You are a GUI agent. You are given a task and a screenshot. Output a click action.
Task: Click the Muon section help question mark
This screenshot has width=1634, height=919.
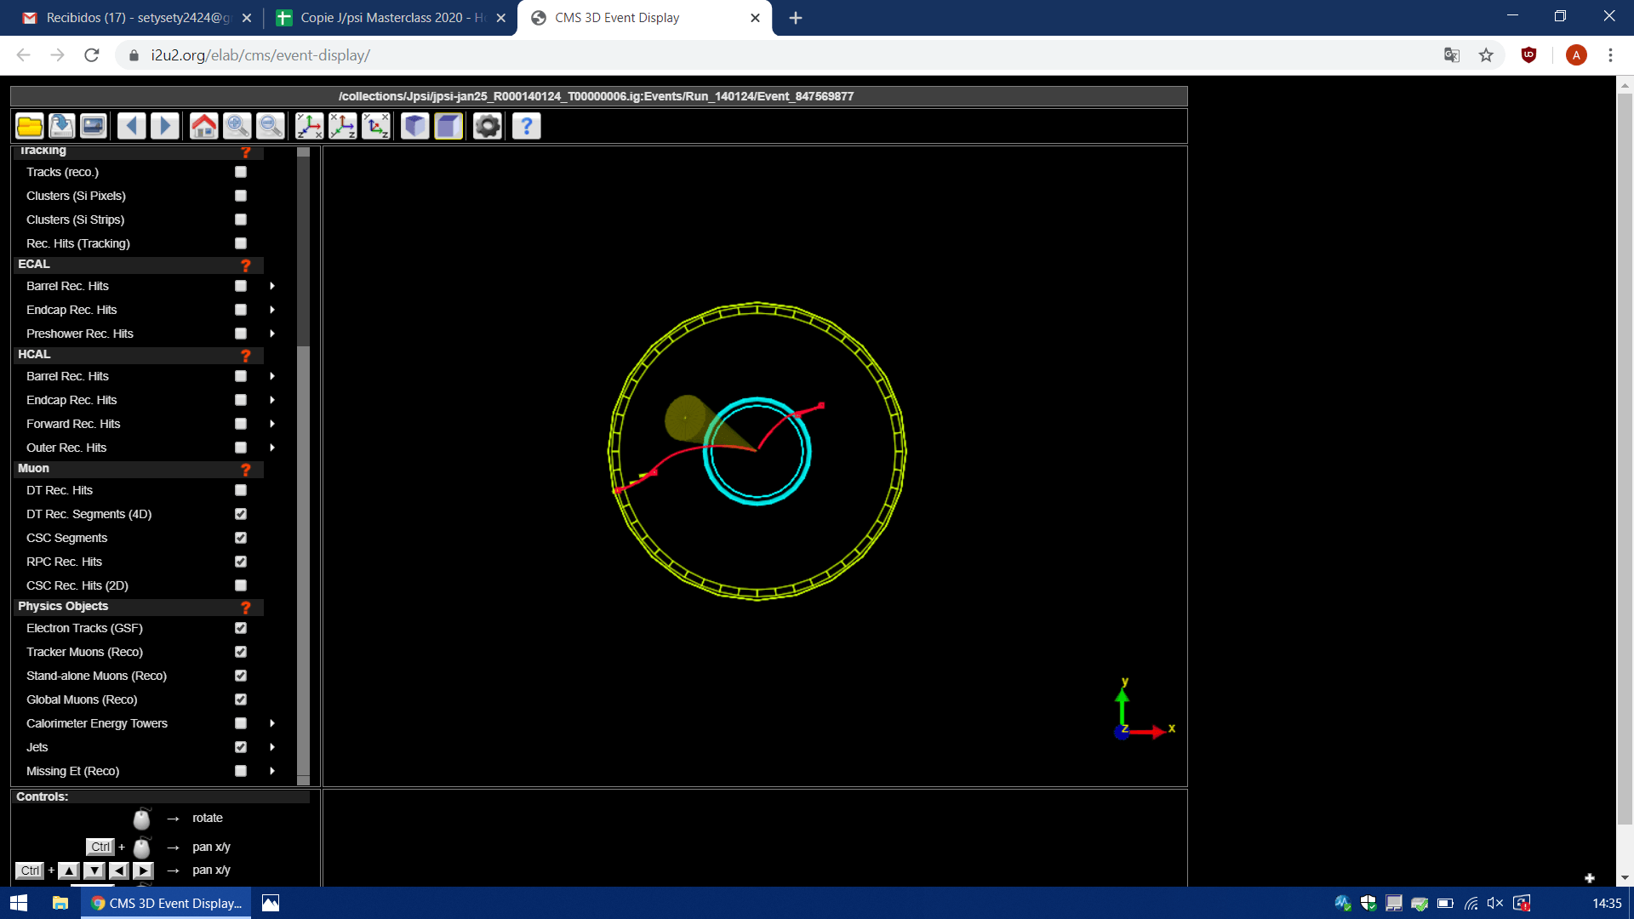pyautogui.click(x=246, y=469)
